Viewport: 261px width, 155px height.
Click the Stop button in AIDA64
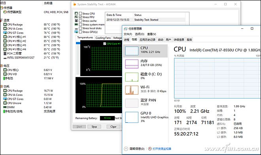(94, 127)
